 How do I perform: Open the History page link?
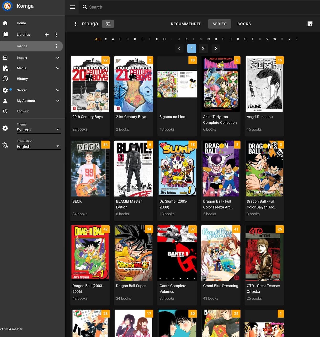coord(22,79)
